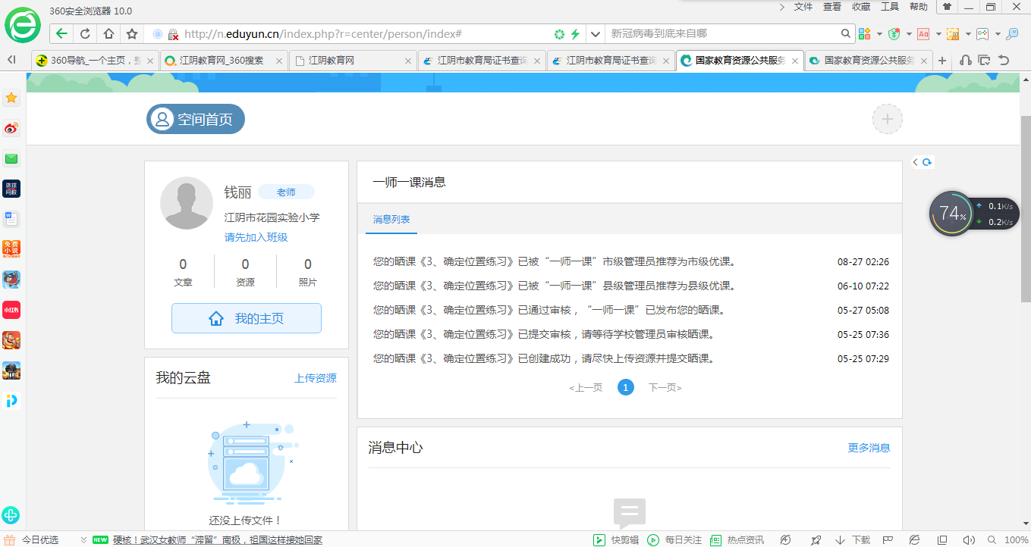Image resolution: width=1031 pixels, height=547 pixels.
Task: Toggle the browser sound speaker icon
Action: [x=969, y=540]
